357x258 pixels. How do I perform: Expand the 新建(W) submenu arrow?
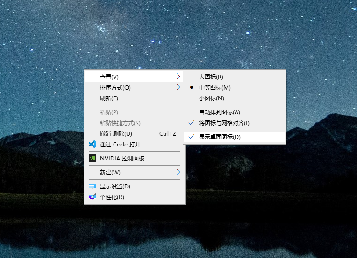coord(178,172)
